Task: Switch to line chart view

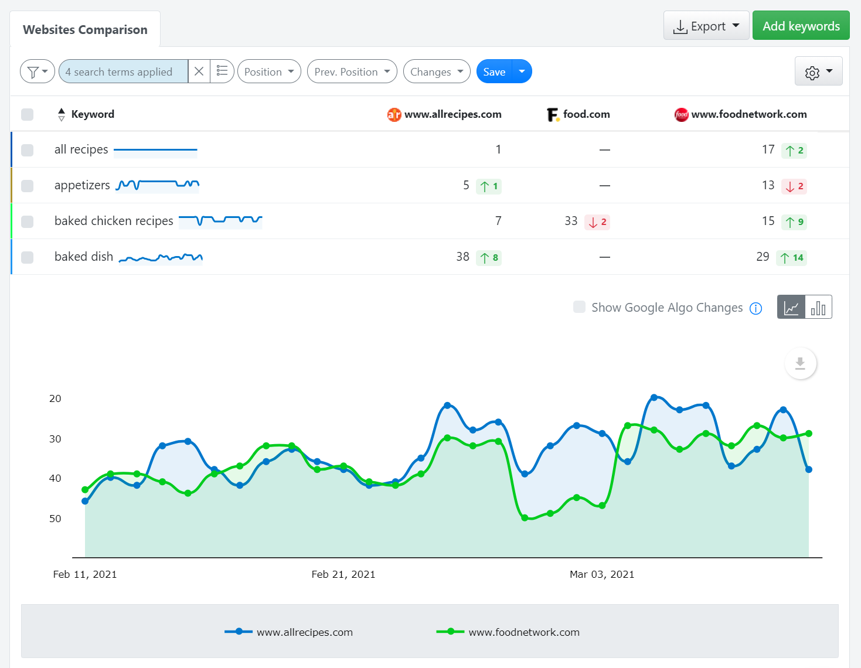Action: tap(791, 307)
